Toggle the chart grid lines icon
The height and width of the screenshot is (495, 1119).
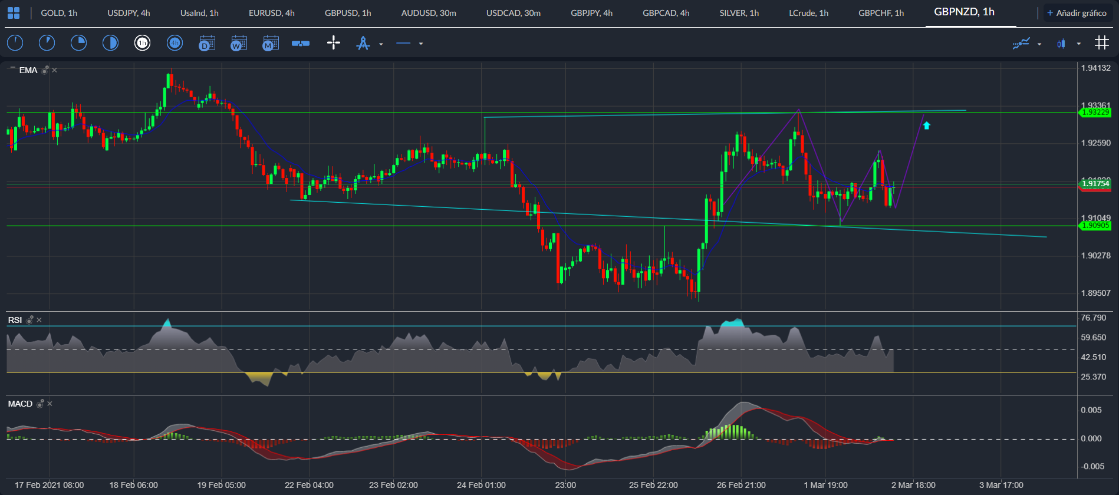click(x=1101, y=43)
